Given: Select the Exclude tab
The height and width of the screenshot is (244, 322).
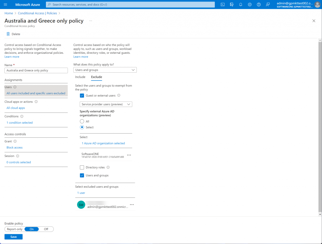Looking at the screenshot, I should pos(97,77).
